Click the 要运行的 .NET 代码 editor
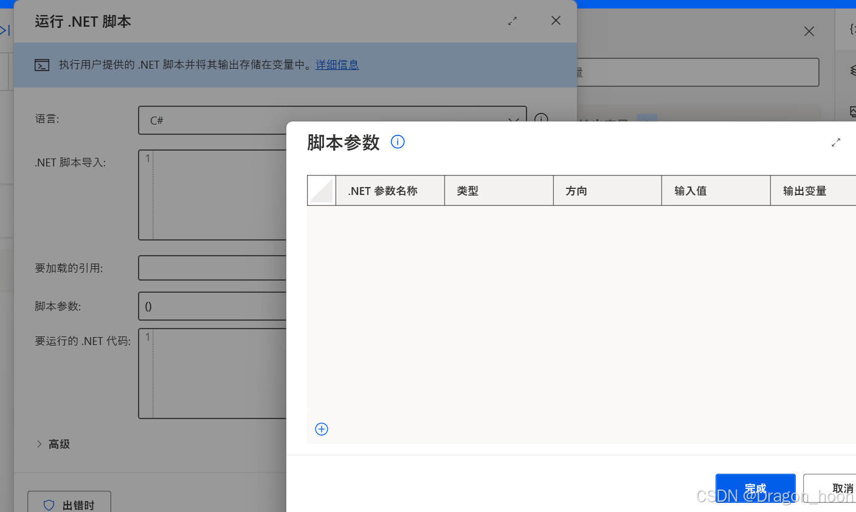856x512 pixels. [213, 374]
